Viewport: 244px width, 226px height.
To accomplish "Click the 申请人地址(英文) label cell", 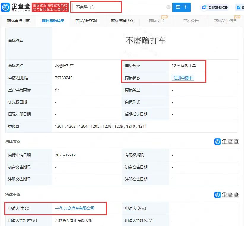I will (145, 220).
